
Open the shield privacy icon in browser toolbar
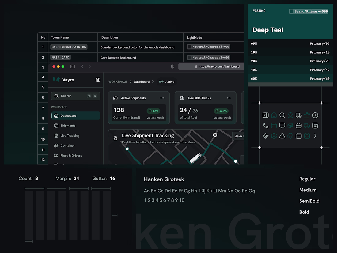(x=172, y=66)
